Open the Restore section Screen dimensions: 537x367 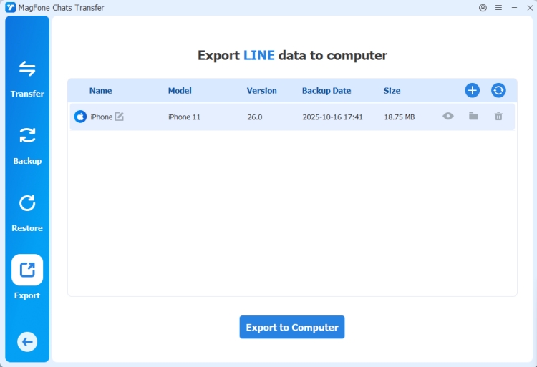[27, 212]
